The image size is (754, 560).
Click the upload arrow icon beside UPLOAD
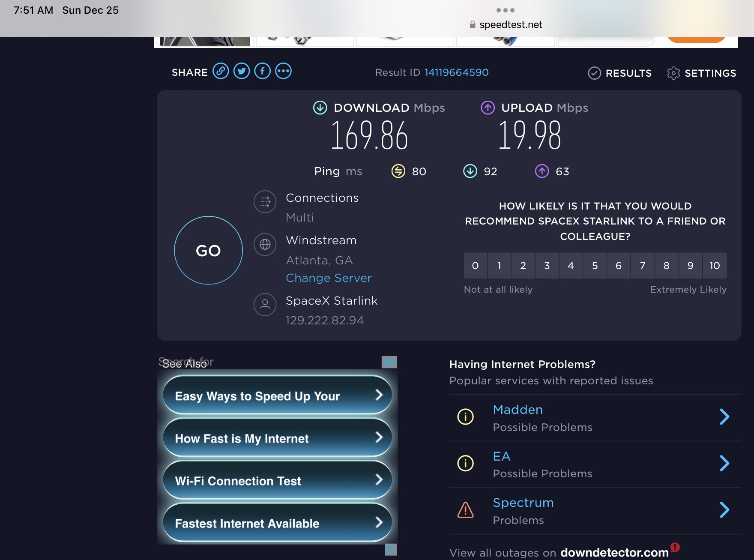[488, 108]
